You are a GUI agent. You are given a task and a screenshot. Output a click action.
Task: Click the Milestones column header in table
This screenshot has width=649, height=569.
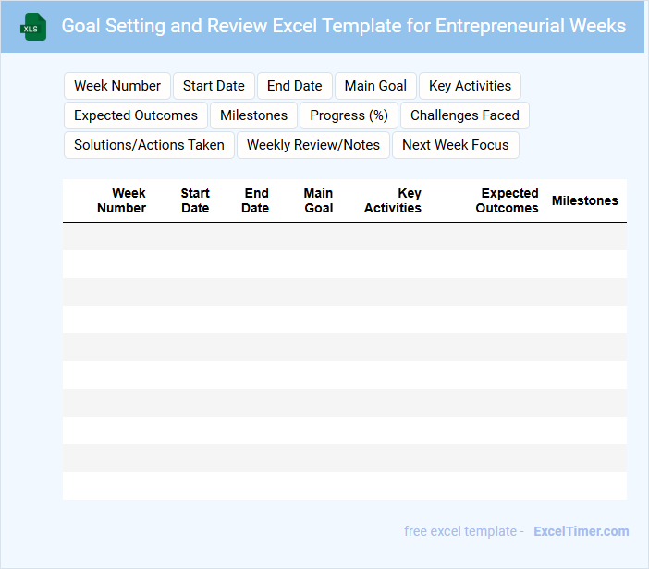(585, 200)
